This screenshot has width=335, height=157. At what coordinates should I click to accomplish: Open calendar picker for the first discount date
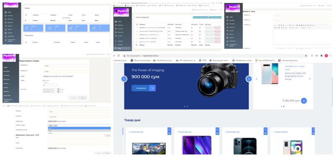pos(58,89)
